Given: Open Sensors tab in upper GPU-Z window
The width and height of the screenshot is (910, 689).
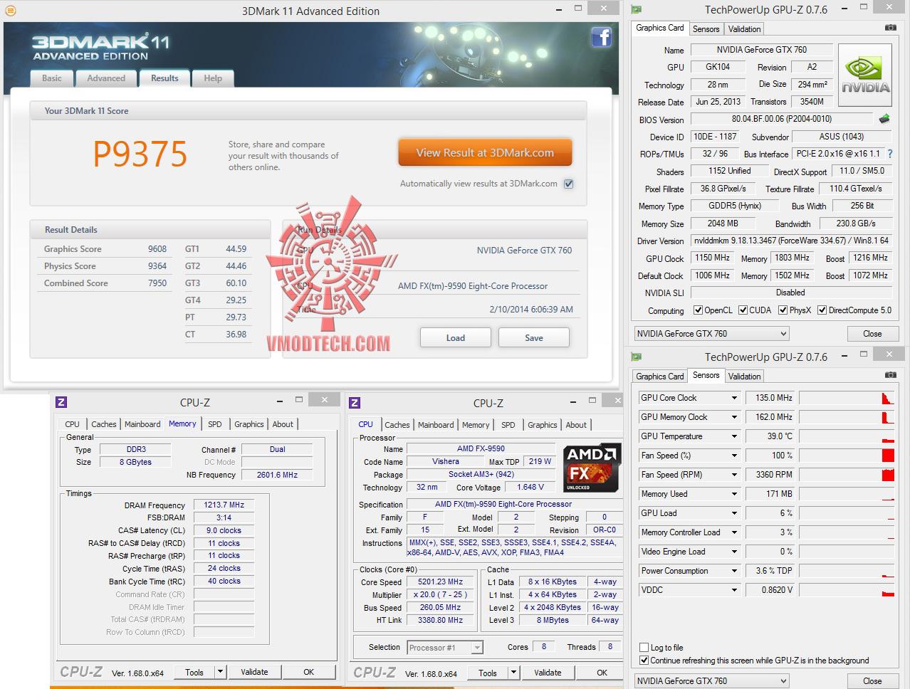Looking at the screenshot, I should coord(706,29).
